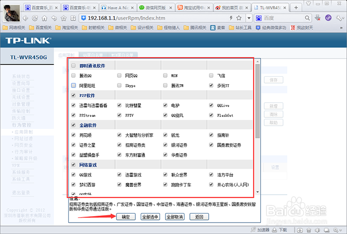347x234 pixels.
Task: Click the user avatar picture
Action: pyautogui.click(x=12, y=13)
